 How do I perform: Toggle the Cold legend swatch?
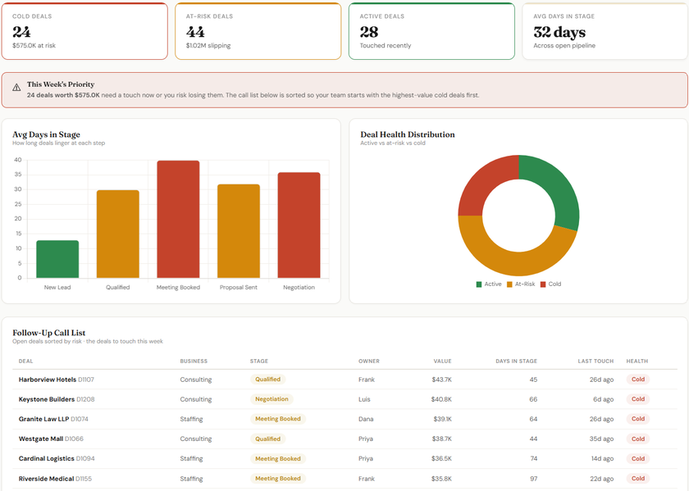(543, 284)
